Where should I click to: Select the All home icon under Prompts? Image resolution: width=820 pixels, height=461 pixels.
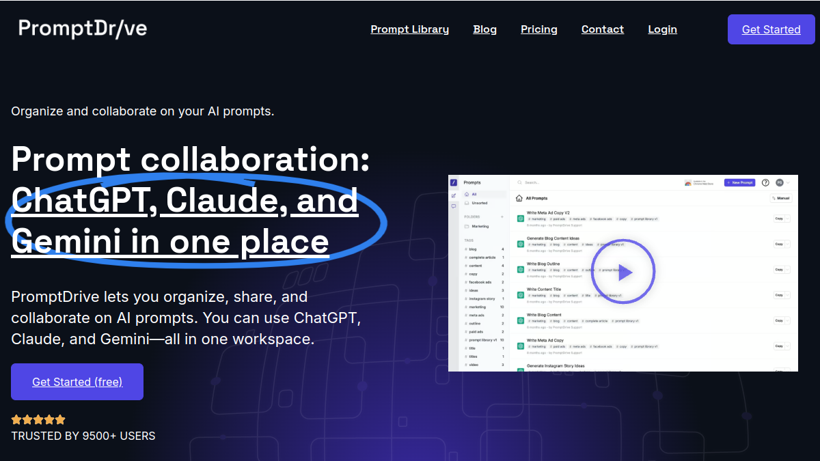[467, 195]
